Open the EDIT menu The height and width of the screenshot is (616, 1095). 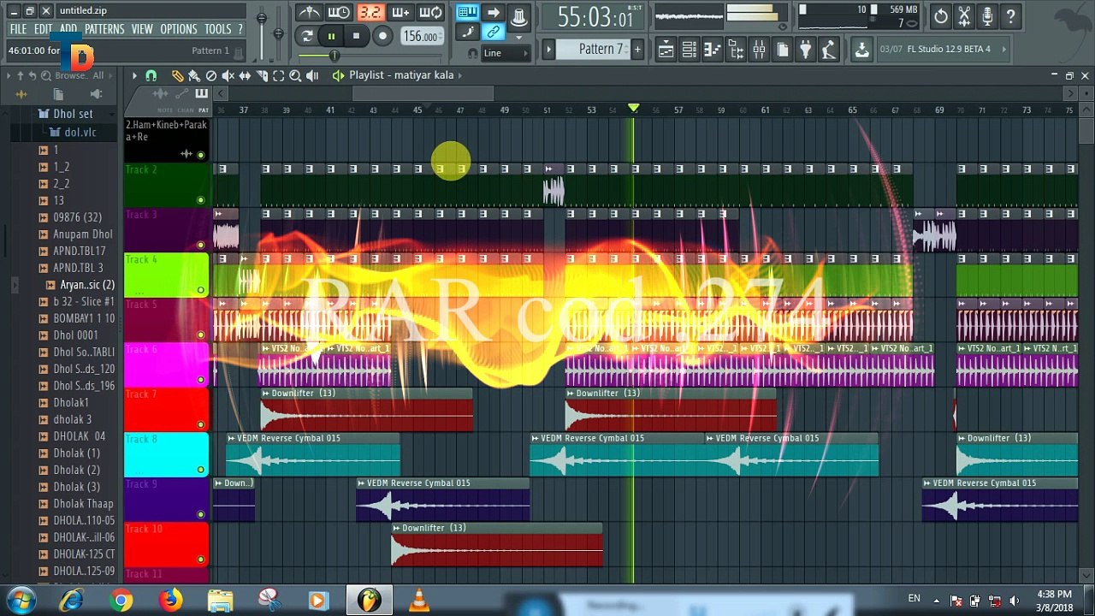(44, 29)
